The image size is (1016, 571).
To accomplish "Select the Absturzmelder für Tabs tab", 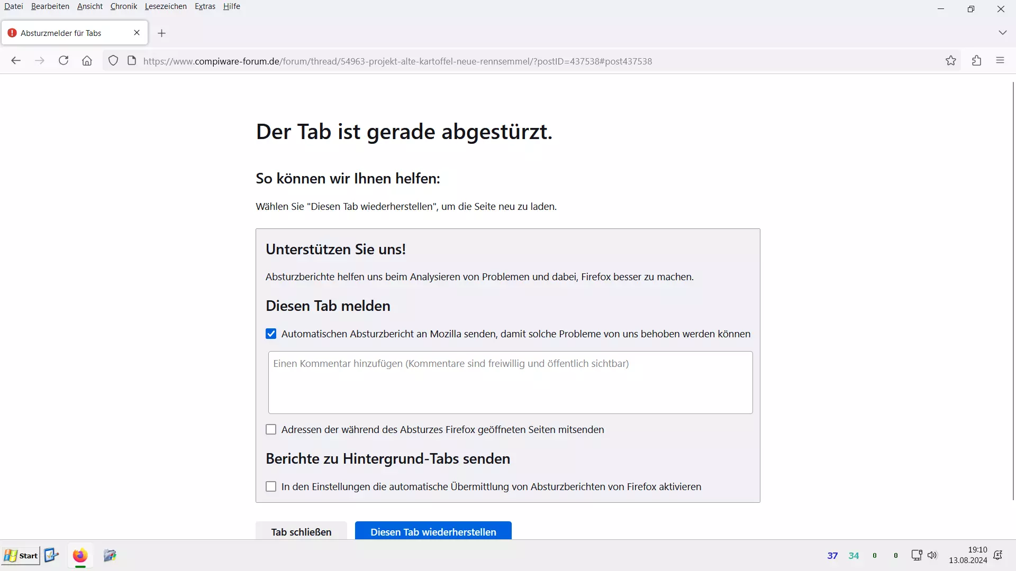I will click(x=75, y=33).
